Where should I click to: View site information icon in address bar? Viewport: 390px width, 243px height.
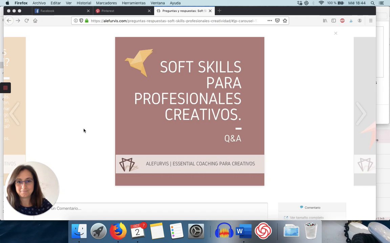76,21
